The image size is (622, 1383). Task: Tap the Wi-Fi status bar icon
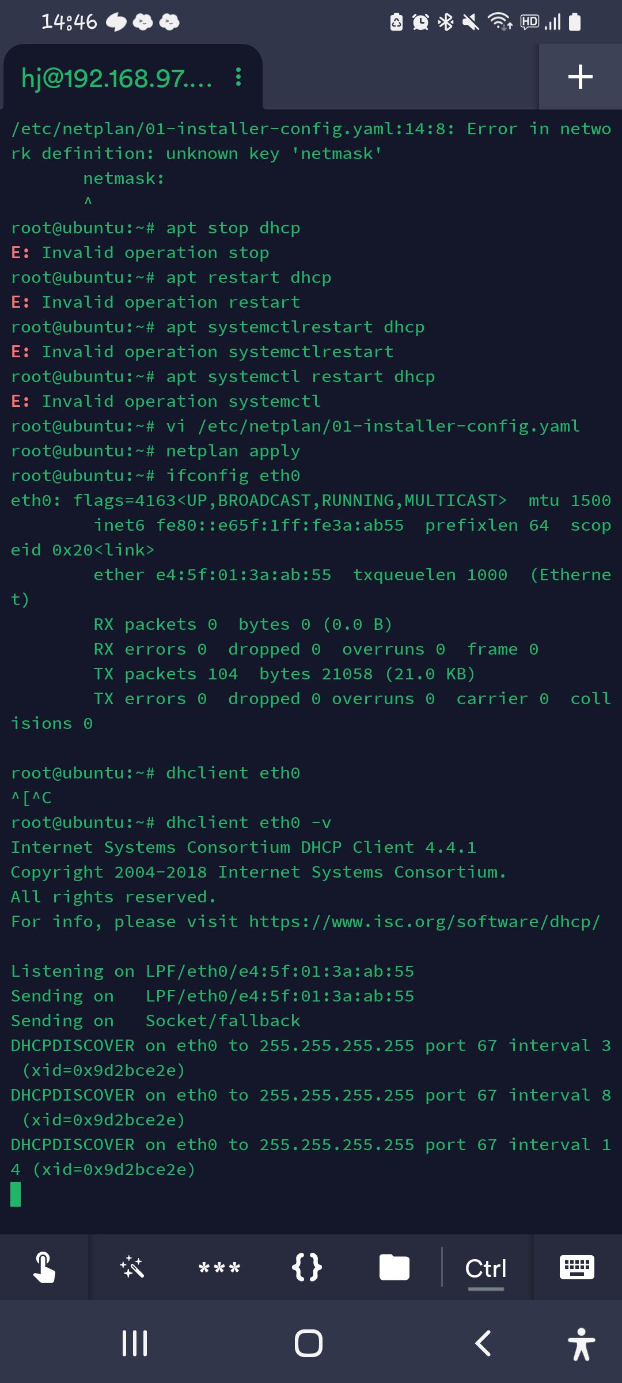499,22
